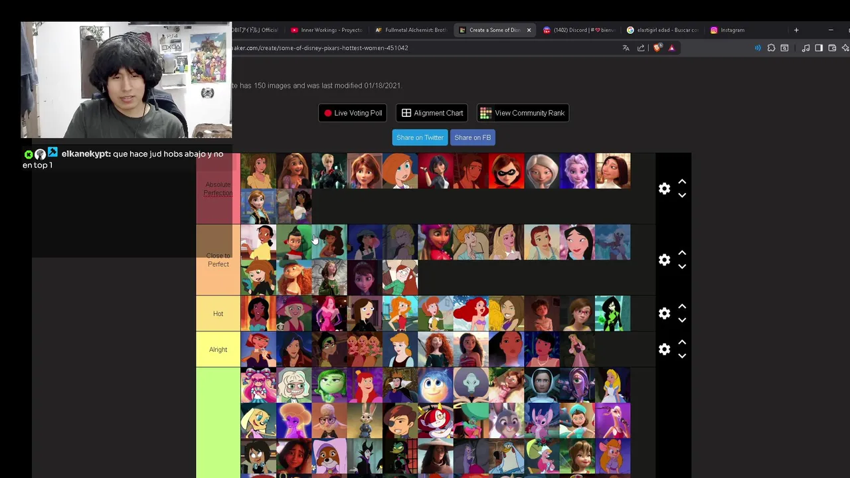Image resolution: width=850 pixels, height=478 pixels.
Task: Move Hot tier up with chevron
Action: click(x=682, y=307)
